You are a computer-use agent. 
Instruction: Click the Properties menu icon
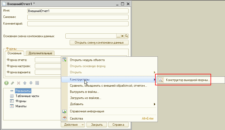point(65,118)
